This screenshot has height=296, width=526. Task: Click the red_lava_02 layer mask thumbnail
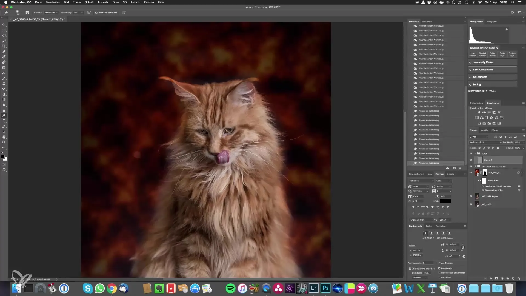[x=485, y=173]
